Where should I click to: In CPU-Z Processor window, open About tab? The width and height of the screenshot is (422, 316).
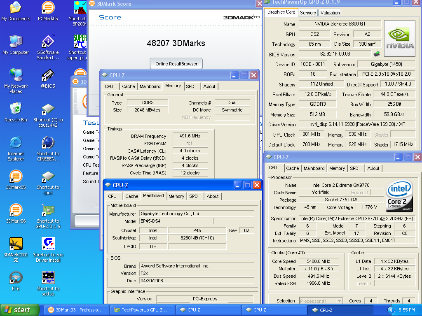click(373, 168)
